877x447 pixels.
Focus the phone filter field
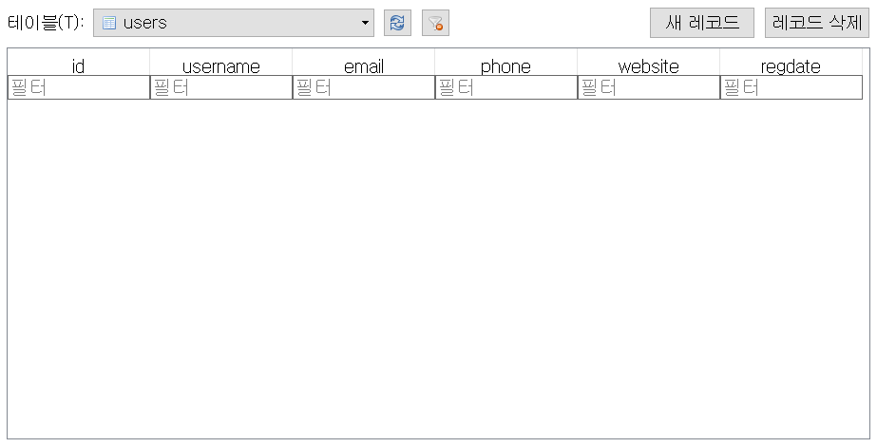point(506,87)
